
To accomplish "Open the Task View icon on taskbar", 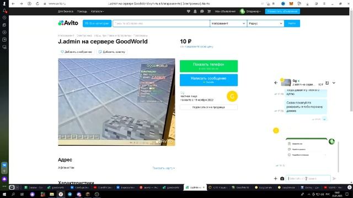I will click(x=22, y=194).
